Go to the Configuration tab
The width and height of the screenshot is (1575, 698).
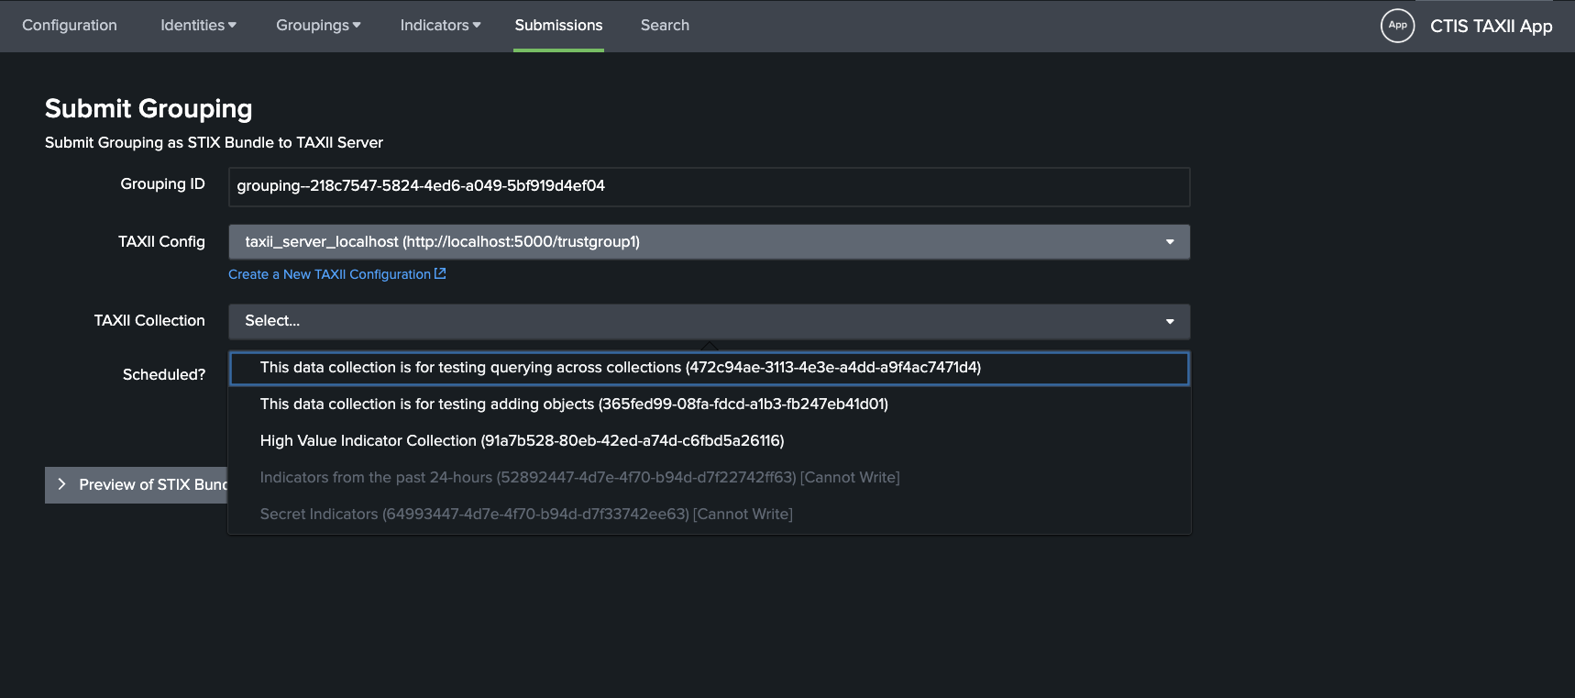70,26
